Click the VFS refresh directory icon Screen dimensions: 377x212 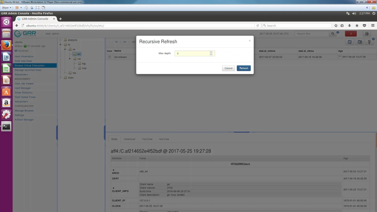350,42
